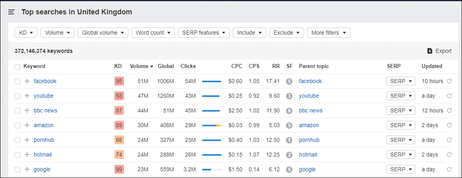The height and width of the screenshot is (178, 462).
Task: Refresh the google row data
Action: pos(449,170)
